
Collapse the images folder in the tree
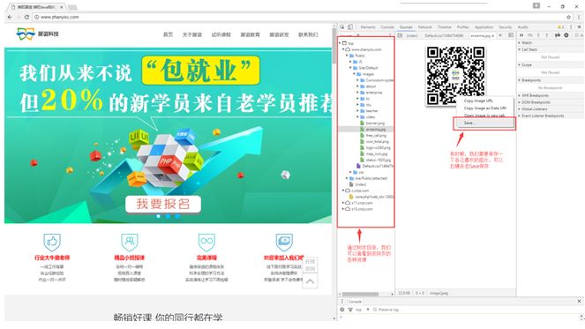[x=355, y=74]
